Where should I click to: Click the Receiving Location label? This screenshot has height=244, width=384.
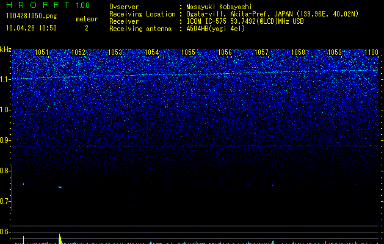142,14
